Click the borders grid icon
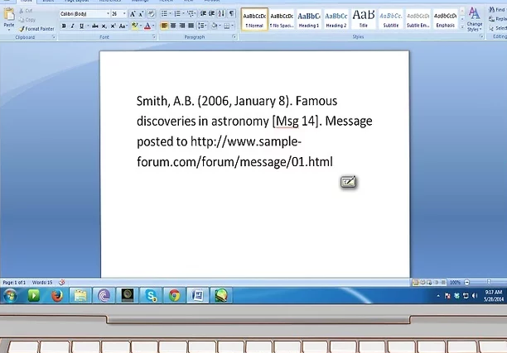Viewport: 507px width, 353px height. click(x=227, y=26)
